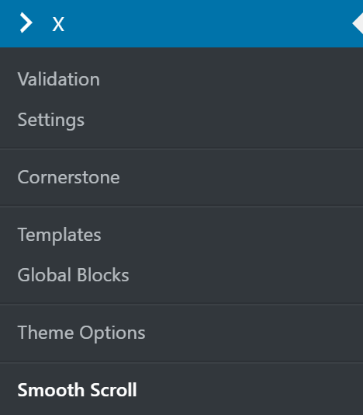
Task: Select the Global Blocks sidebar link
Action: coord(73,275)
